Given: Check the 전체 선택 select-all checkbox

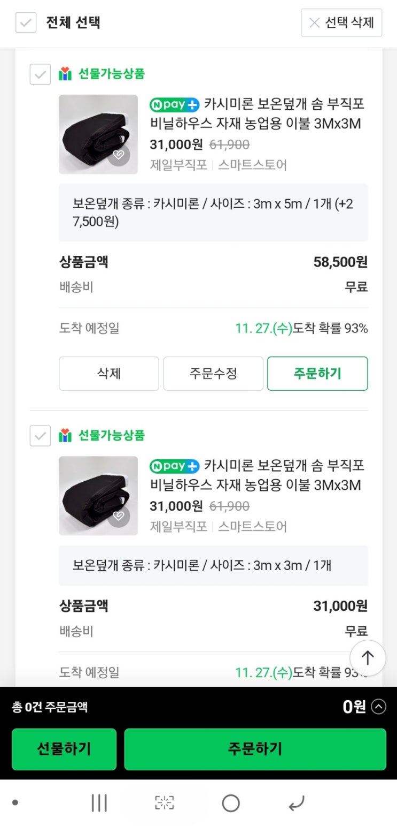Looking at the screenshot, I should [x=26, y=22].
